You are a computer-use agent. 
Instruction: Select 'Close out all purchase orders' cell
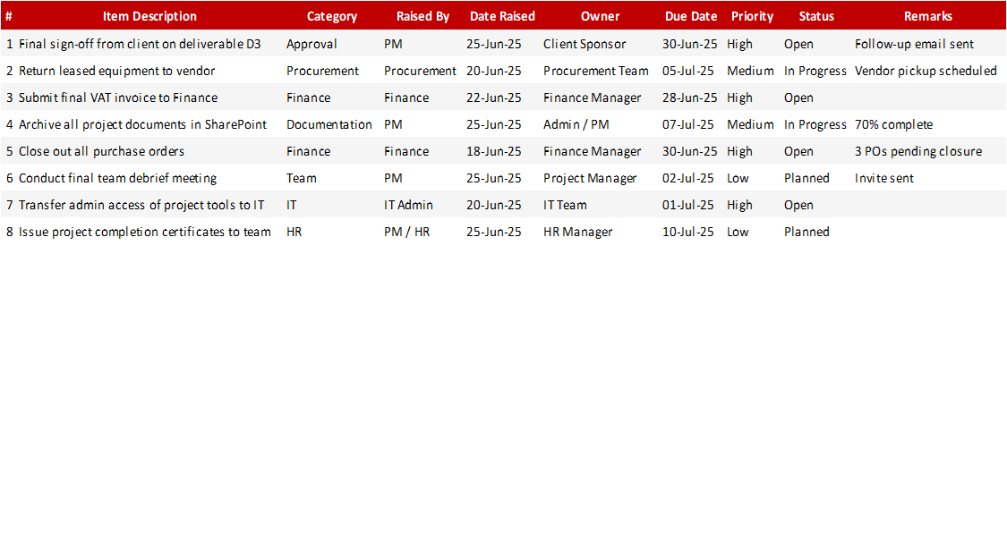(101, 152)
